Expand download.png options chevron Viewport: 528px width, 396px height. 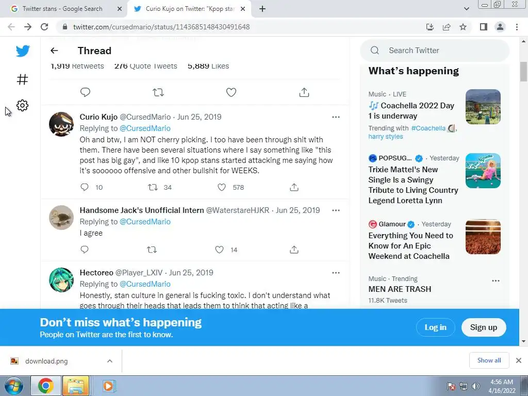tap(110, 361)
